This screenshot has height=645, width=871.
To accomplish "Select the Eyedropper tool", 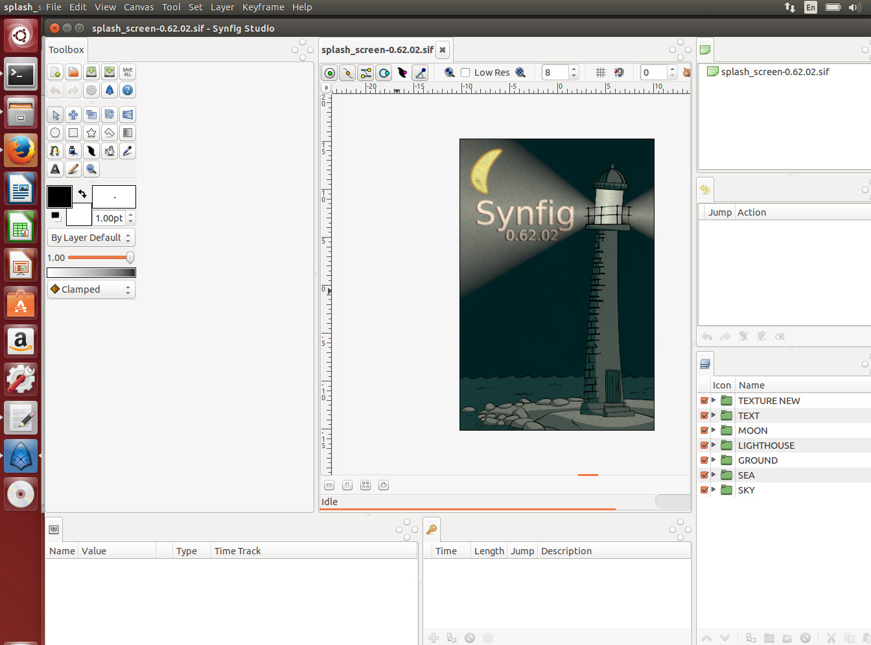I will click(128, 151).
